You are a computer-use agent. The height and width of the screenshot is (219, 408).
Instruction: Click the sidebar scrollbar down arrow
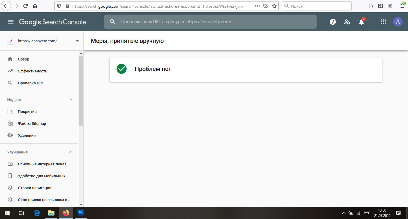click(81, 205)
